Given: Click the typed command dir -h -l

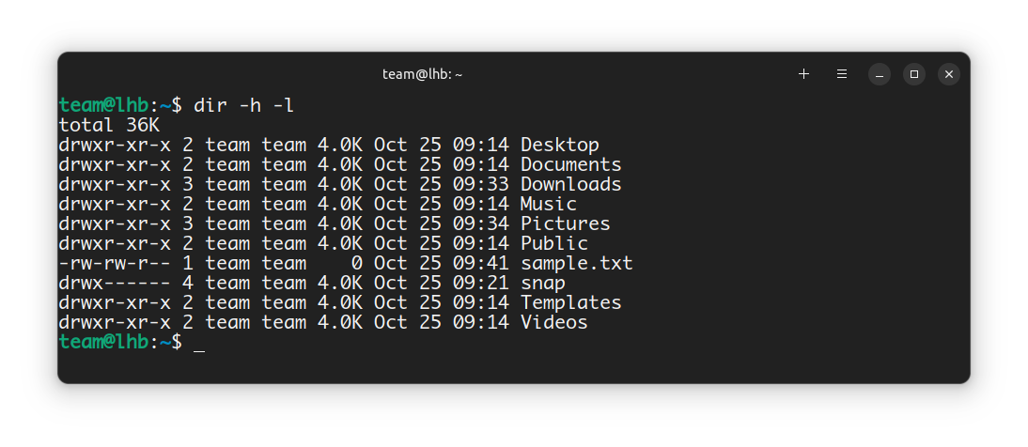Looking at the screenshot, I should (244, 105).
